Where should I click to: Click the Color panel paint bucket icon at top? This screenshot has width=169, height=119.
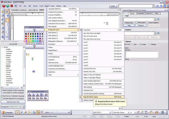coord(34,30)
